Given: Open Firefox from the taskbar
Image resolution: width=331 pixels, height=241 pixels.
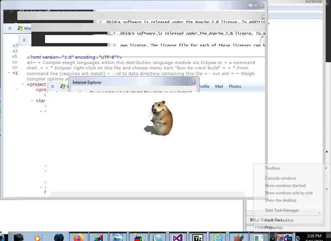Looking at the screenshot, I should pos(78,237).
